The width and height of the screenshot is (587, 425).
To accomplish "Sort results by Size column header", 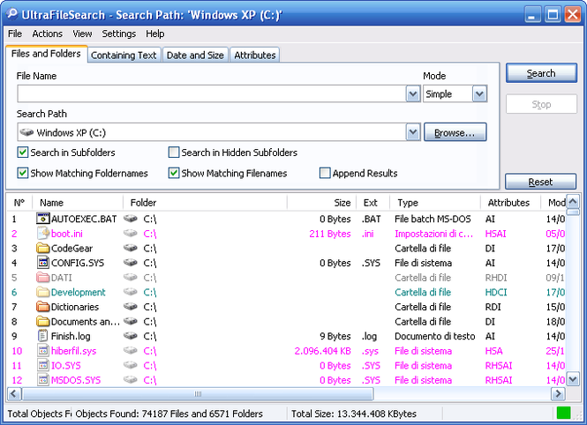I will click(x=322, y=203).
